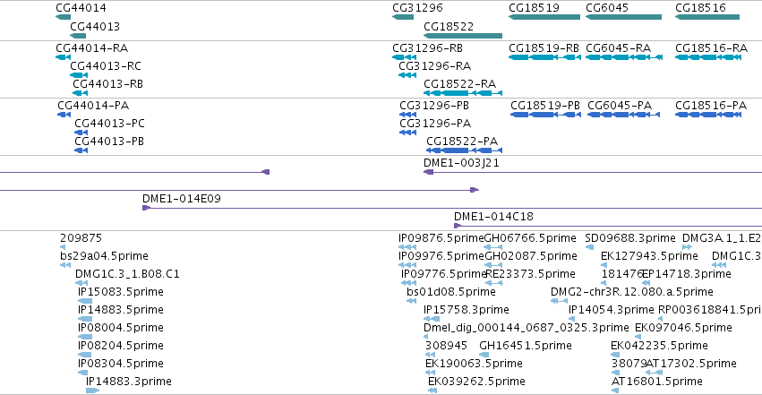Click the CG31296 gene arrow glyph
Screen dimensions: 762x395
tap(403, 17)
